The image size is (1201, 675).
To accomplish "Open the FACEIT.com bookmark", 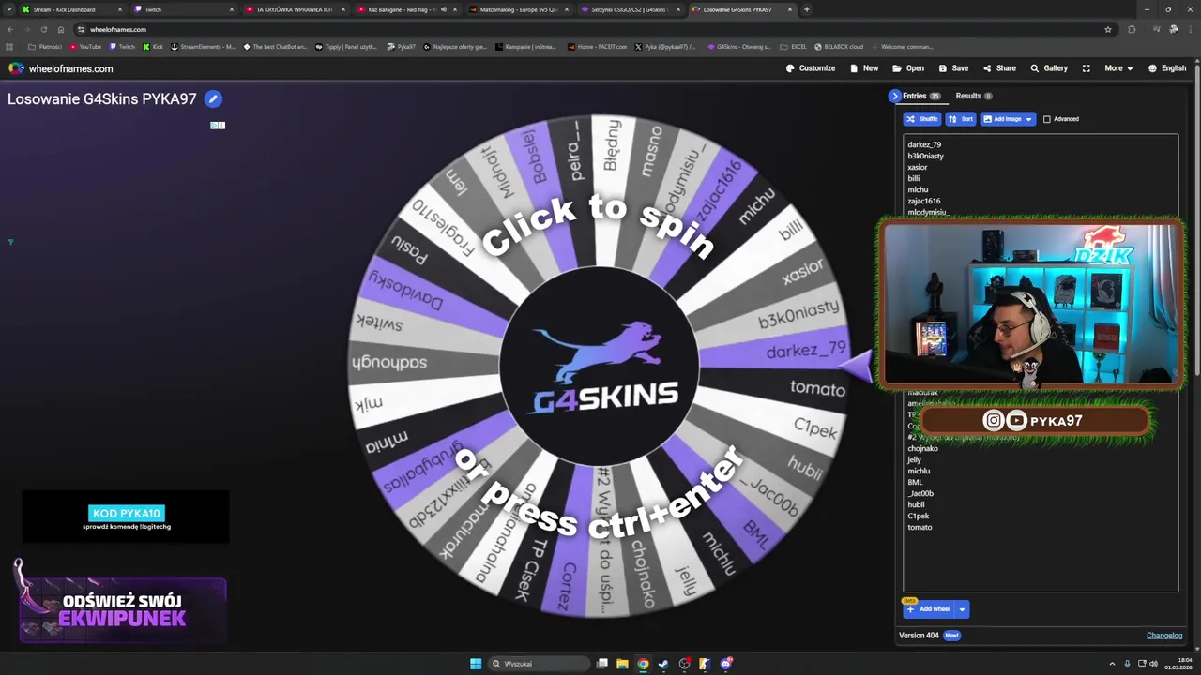I will tap(596, 46).
